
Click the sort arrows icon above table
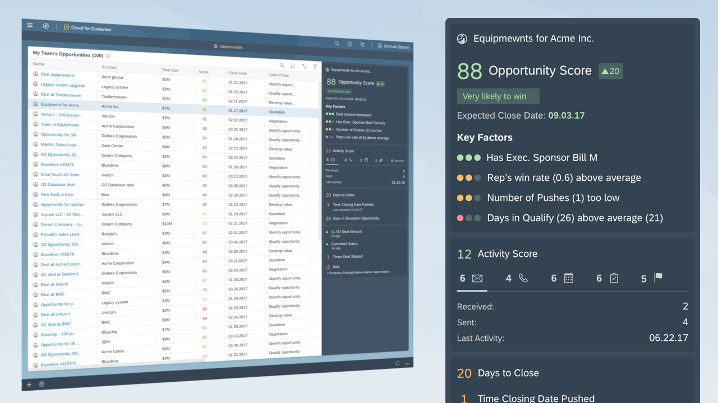coord(304,66)
